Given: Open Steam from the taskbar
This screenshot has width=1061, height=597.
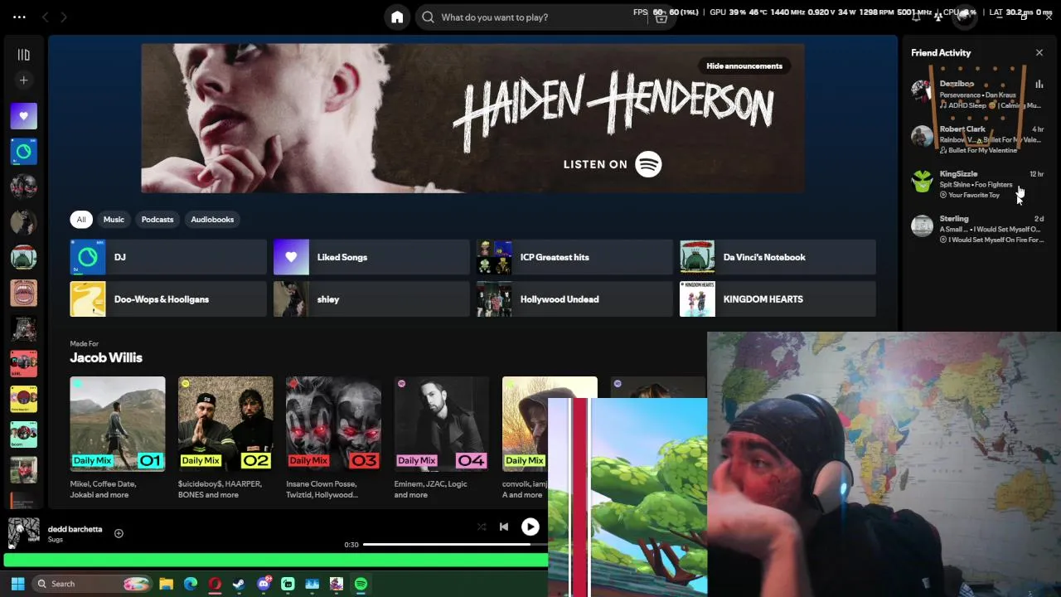Looking at the screenshot, I should [239, 584].
